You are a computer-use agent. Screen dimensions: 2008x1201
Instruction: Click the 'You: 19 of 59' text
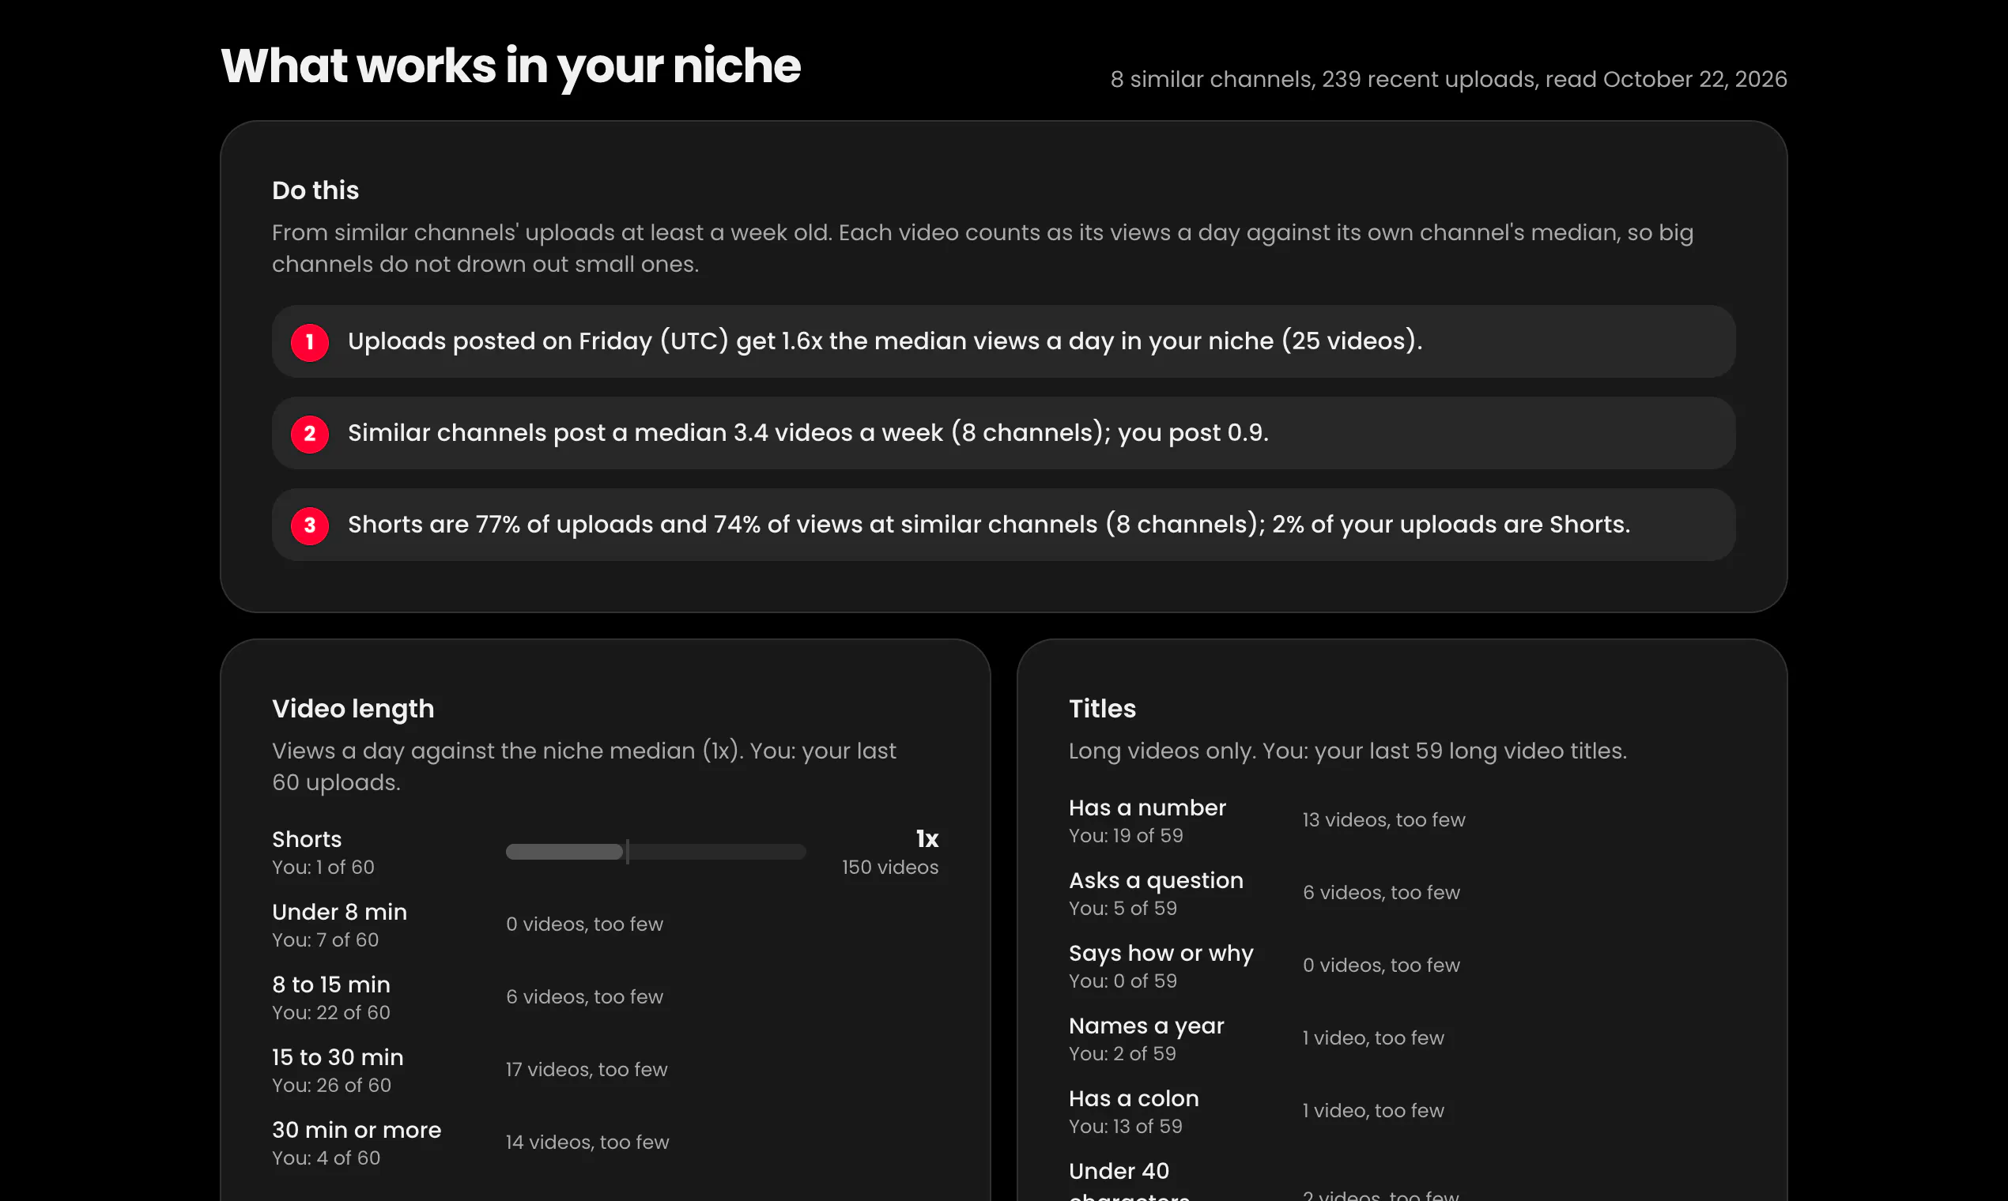click(1126, 836)
